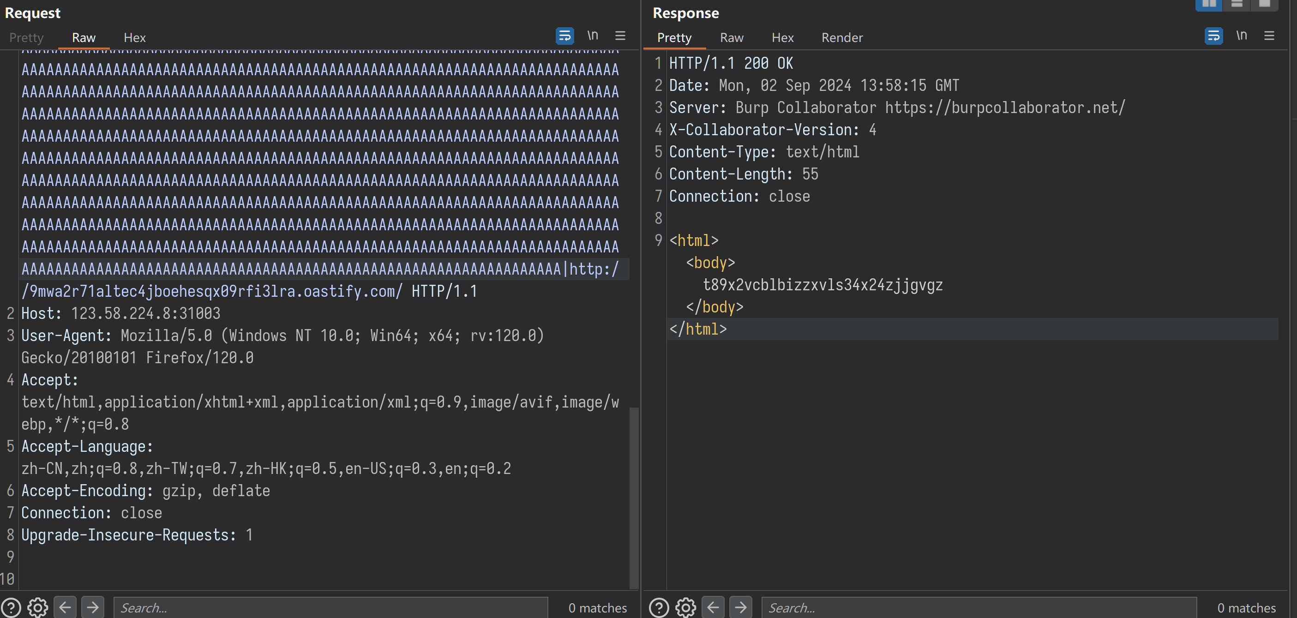Click Upgrade-Insecure-Requests header
This screenshot has height=618, width=1297.
(x=137, y=535)
